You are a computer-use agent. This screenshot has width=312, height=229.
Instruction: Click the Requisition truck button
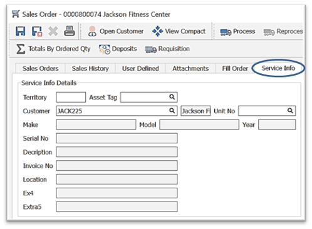click(167, 49)
